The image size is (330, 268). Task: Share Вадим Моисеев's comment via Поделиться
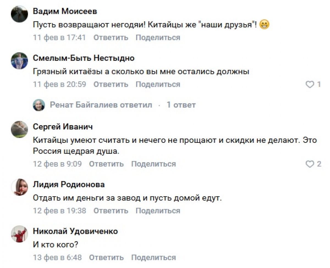(158, 37)
